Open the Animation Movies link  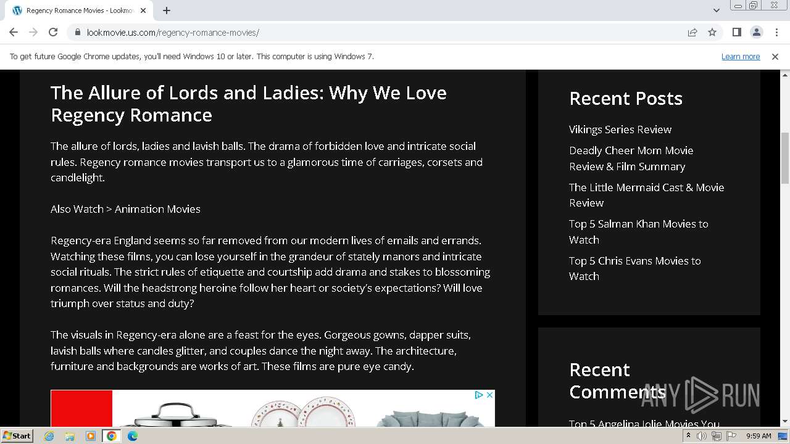[x=157, y=209]
